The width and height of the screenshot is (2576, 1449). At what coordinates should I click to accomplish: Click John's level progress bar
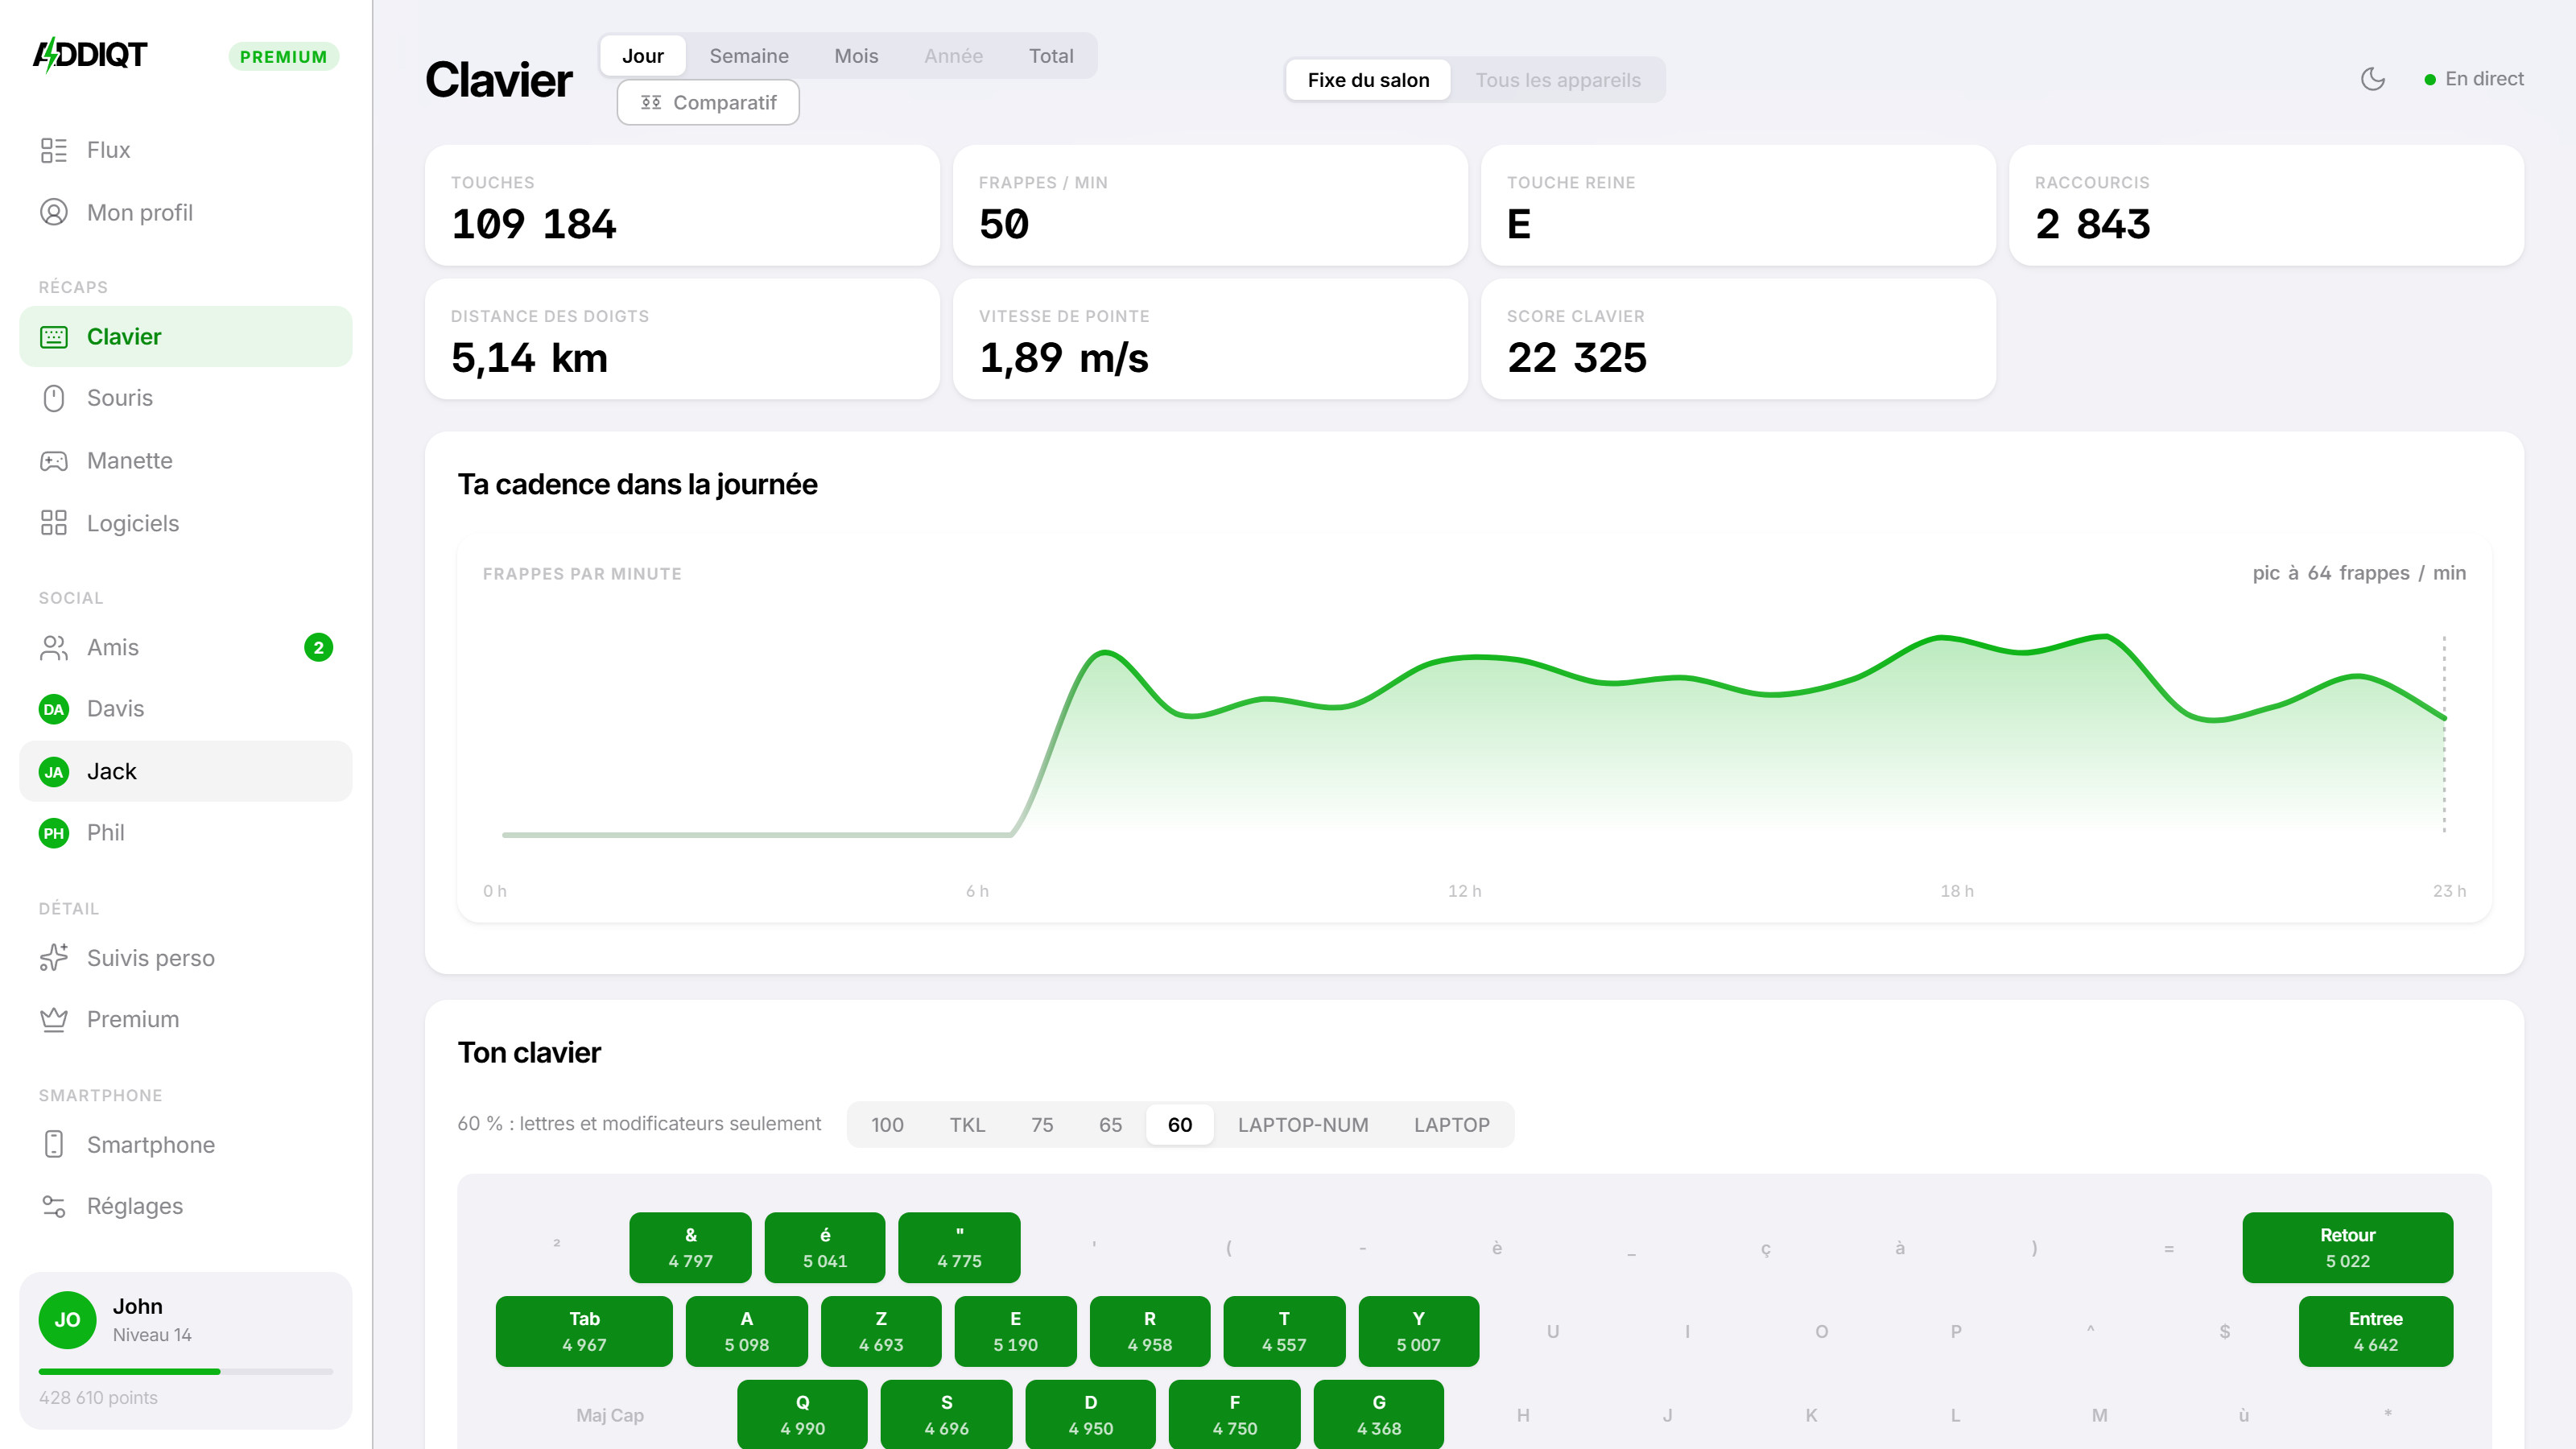pyautogui.click(x=186, y=1371)
